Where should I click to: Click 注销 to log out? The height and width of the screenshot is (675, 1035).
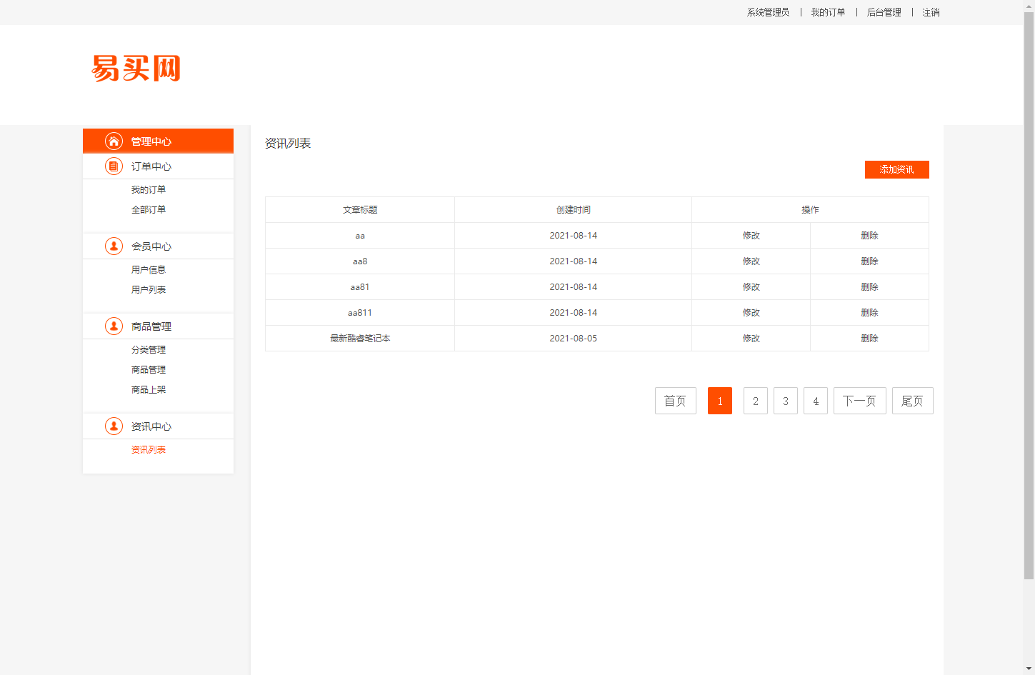coord(930,12)
